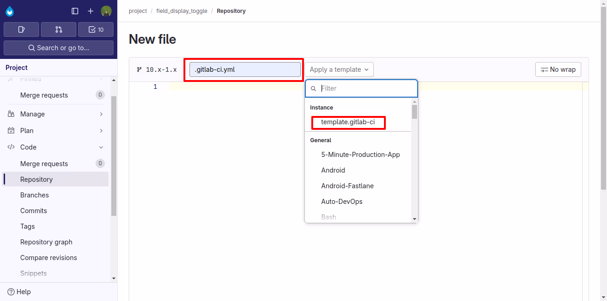Image resolution: width=607 pixels, height=301 pixels.
Task: Click the 10.x-1.x branch label
Action: (x=157, y=70)
